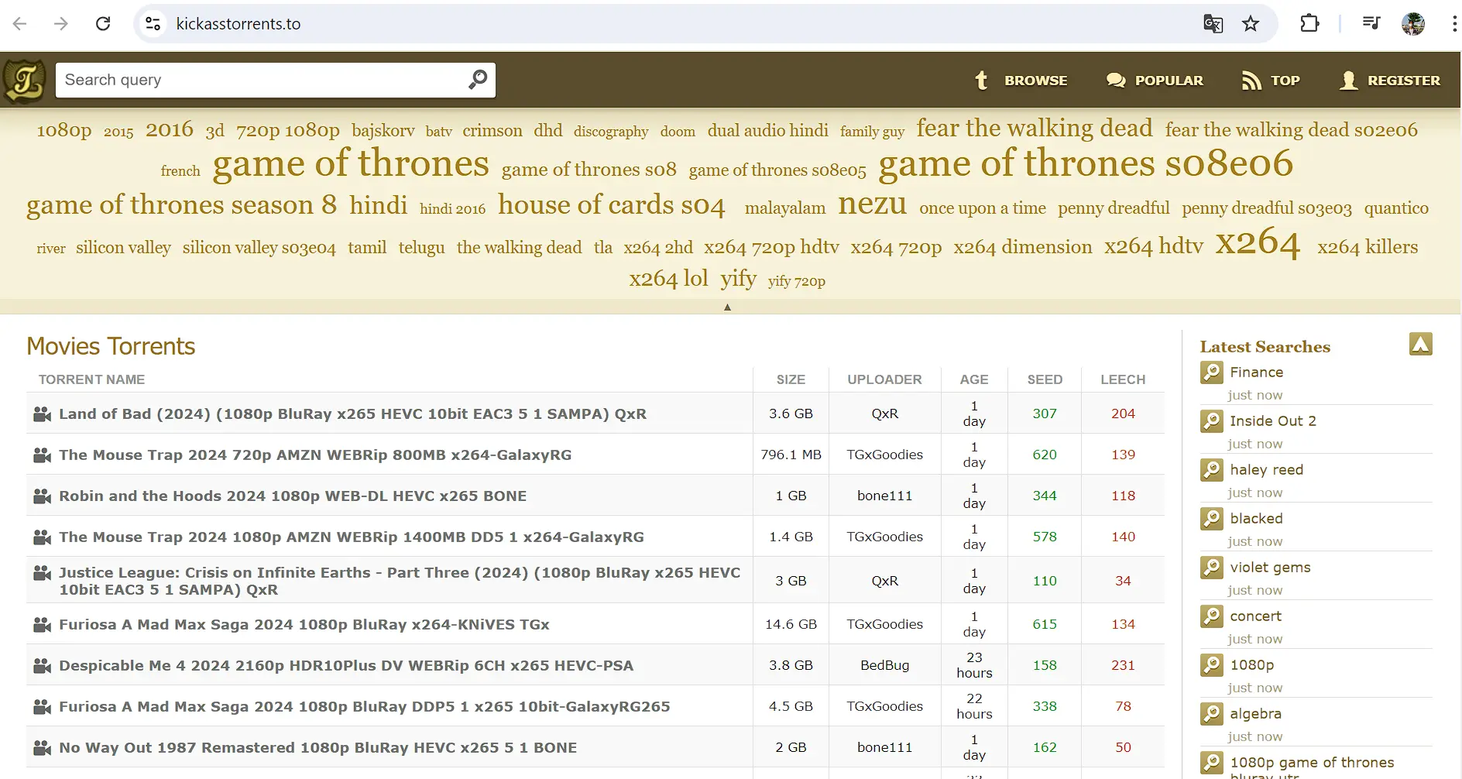Click the 'yify' tag

click(x=738, y=279)
